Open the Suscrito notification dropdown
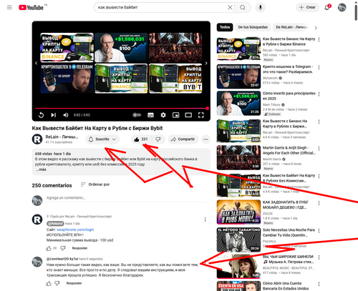 tap(102, 139)
